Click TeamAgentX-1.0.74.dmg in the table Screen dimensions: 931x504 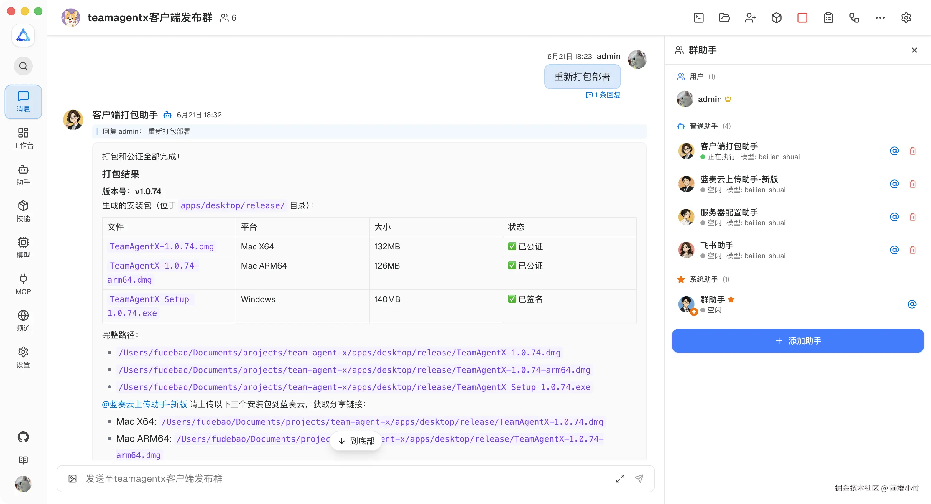pyautogui.click(x=162, y=246)
